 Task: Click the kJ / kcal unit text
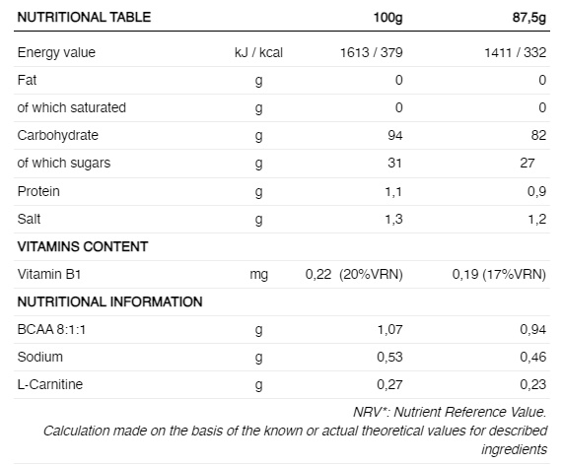pos(258,52)
